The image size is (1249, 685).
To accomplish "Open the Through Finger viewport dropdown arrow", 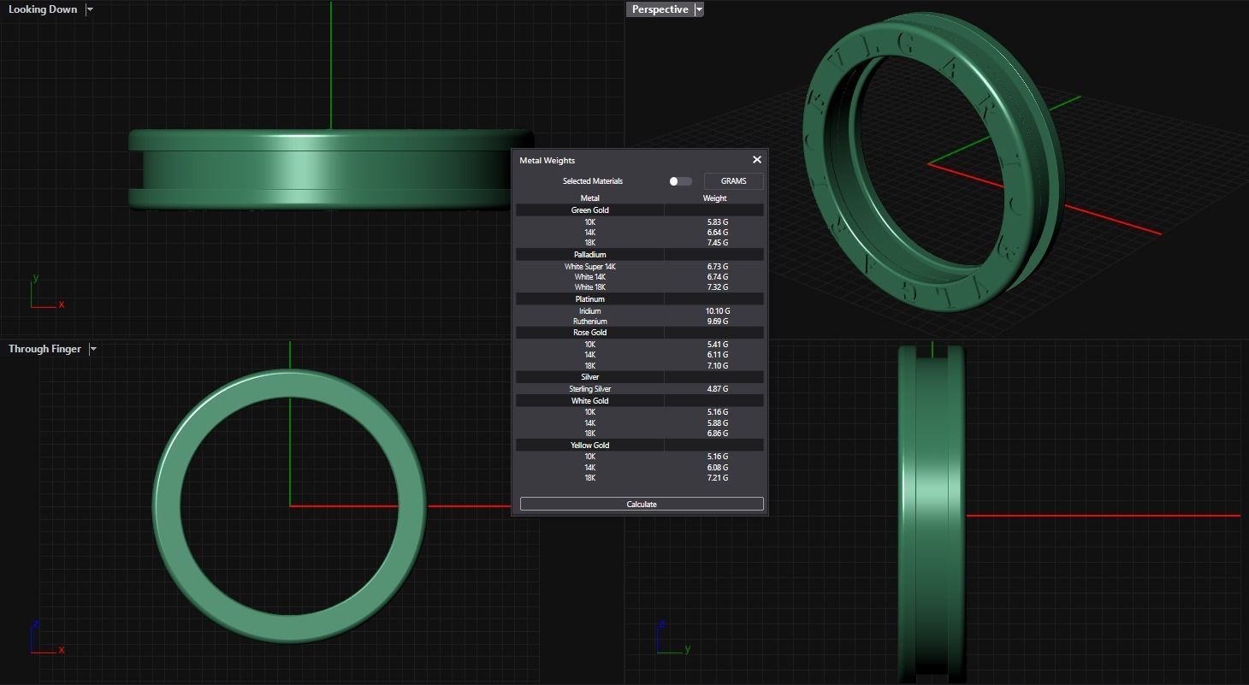I will (x=93, y=349).
